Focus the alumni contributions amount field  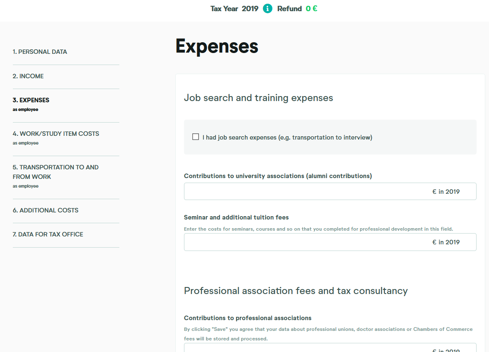coord(307,192)
